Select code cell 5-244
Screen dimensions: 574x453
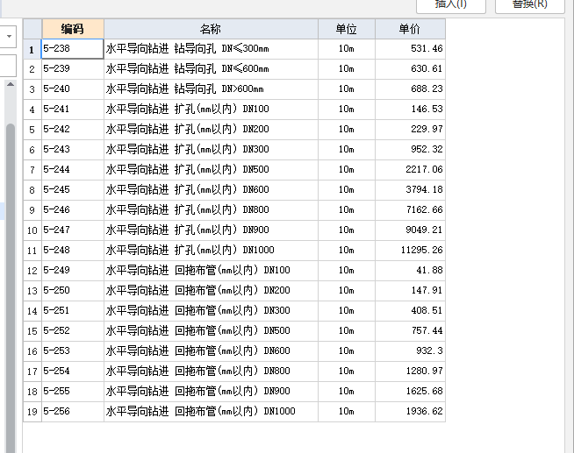pos(73,169)
